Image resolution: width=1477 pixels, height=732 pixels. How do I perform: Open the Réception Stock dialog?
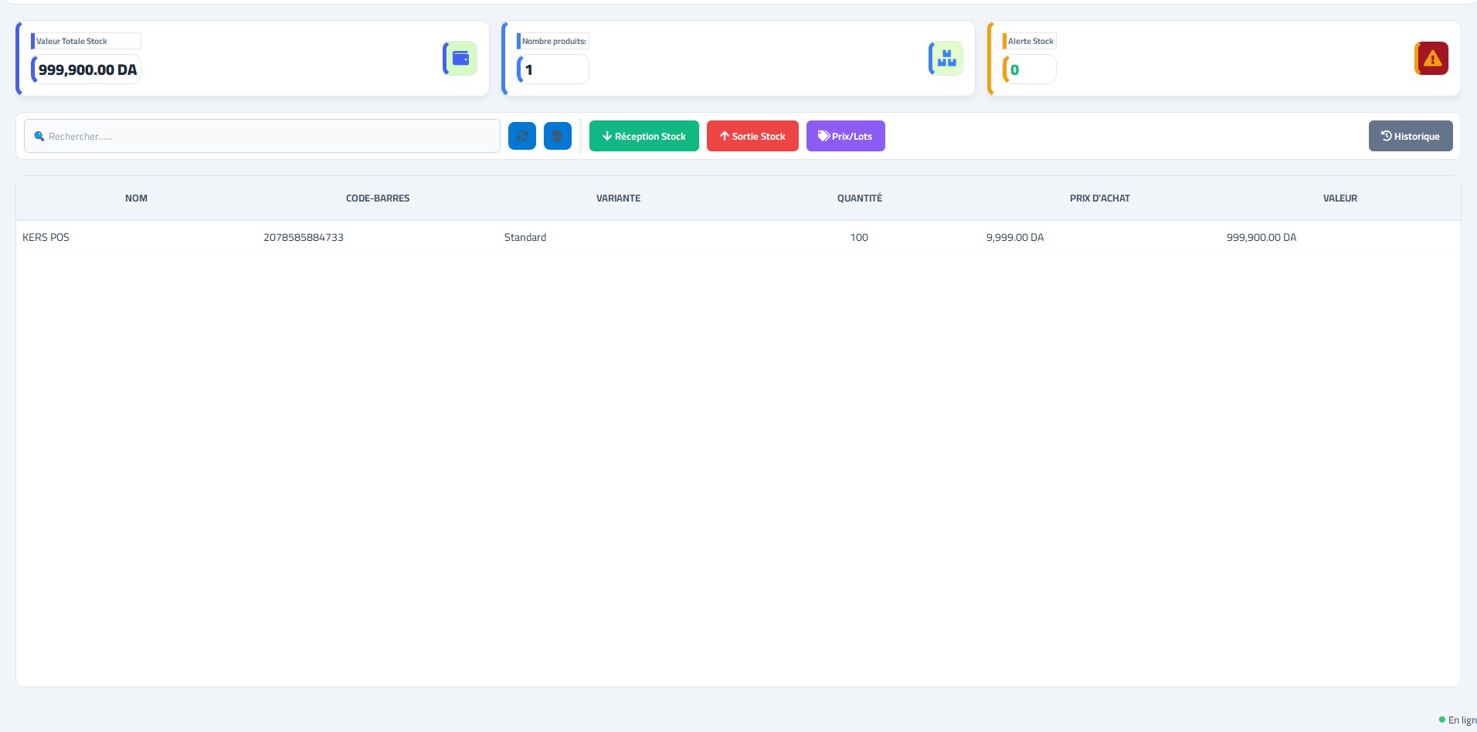point(643,136)
